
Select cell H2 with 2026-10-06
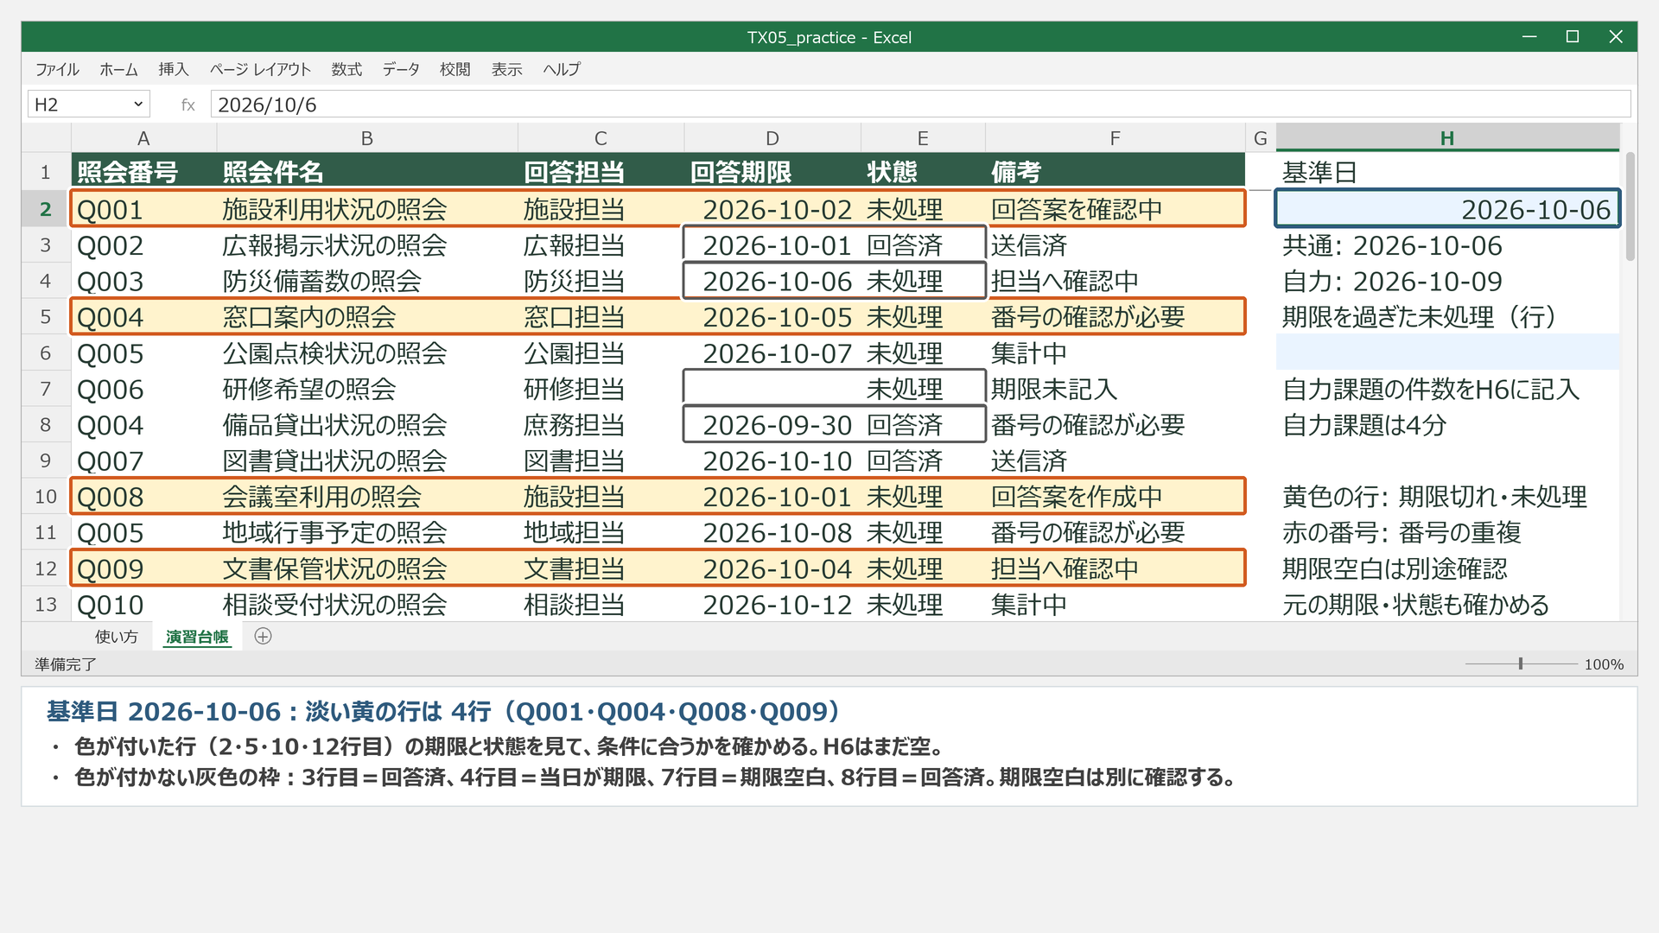tap(1447, 209)
